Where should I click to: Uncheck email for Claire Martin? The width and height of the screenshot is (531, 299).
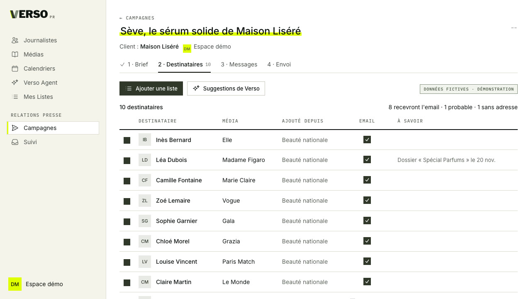pyautogui.click(x=367, y=282)
